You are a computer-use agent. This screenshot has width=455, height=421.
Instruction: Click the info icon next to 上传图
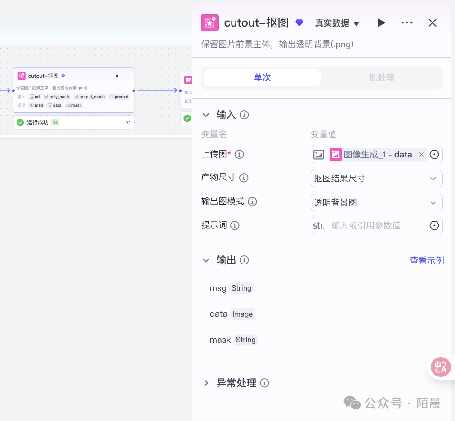240,155
